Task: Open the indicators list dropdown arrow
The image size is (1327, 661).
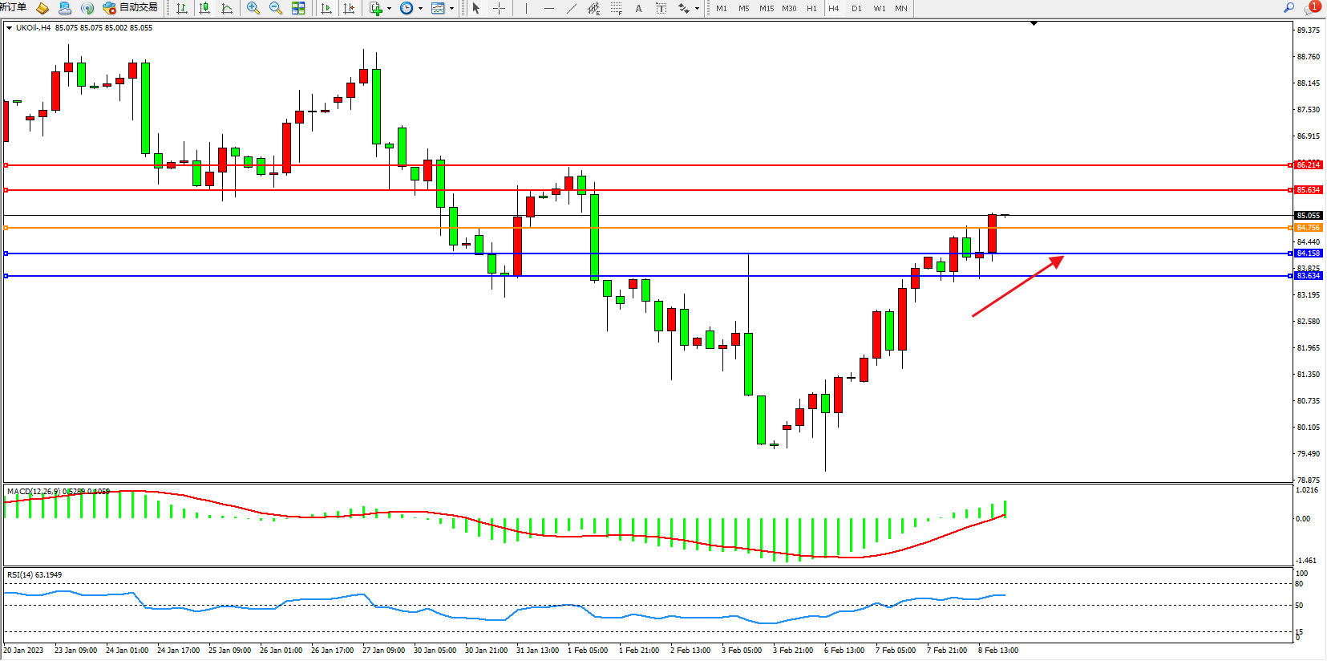Action: (x=389, y=9)
